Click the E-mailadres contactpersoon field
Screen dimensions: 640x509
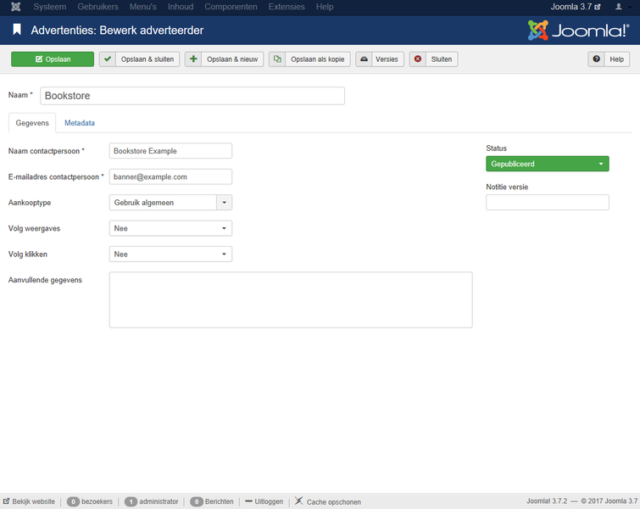pos(170,177)
